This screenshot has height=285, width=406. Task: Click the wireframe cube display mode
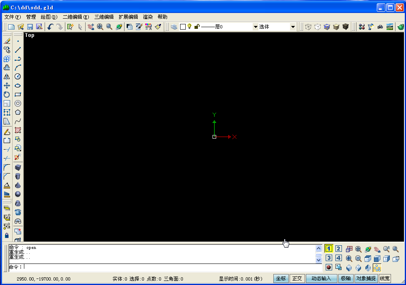point(308,27)
